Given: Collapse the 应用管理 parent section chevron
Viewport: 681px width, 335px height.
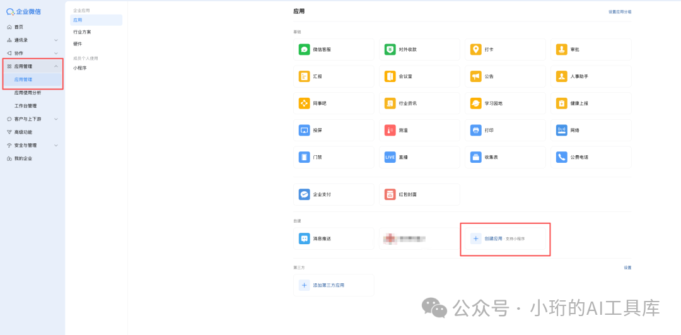Looking at the screenshot, I should [x=56, y=66].
